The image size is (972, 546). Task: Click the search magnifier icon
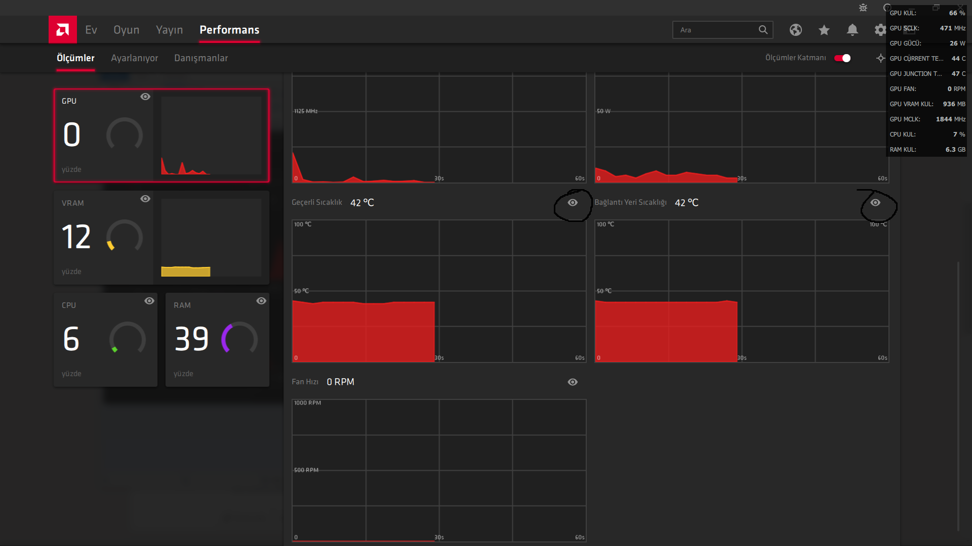tap(763, 30)
